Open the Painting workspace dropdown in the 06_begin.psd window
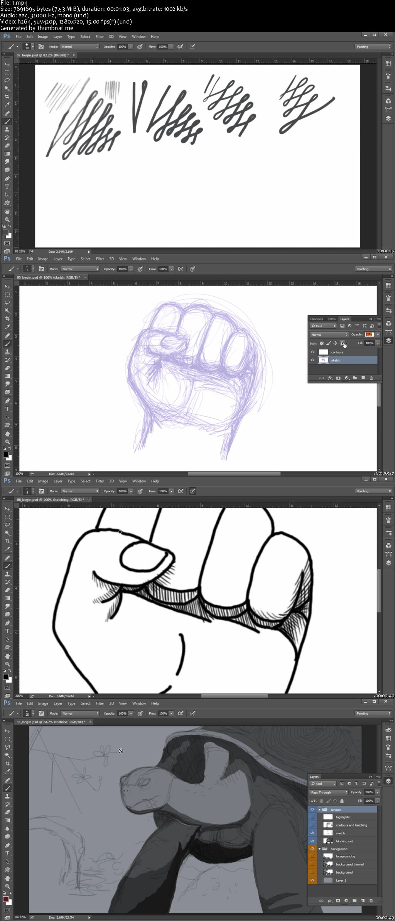 pos(373,491)
